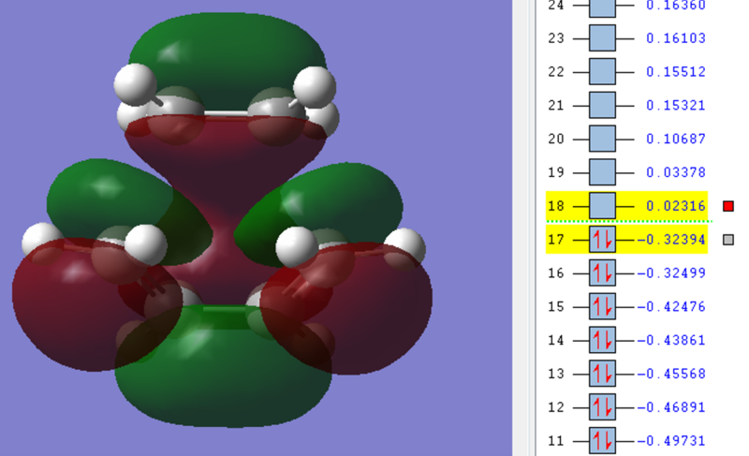Click orbital number label 18
Screen dimensions: 749x456
[556, 206]
